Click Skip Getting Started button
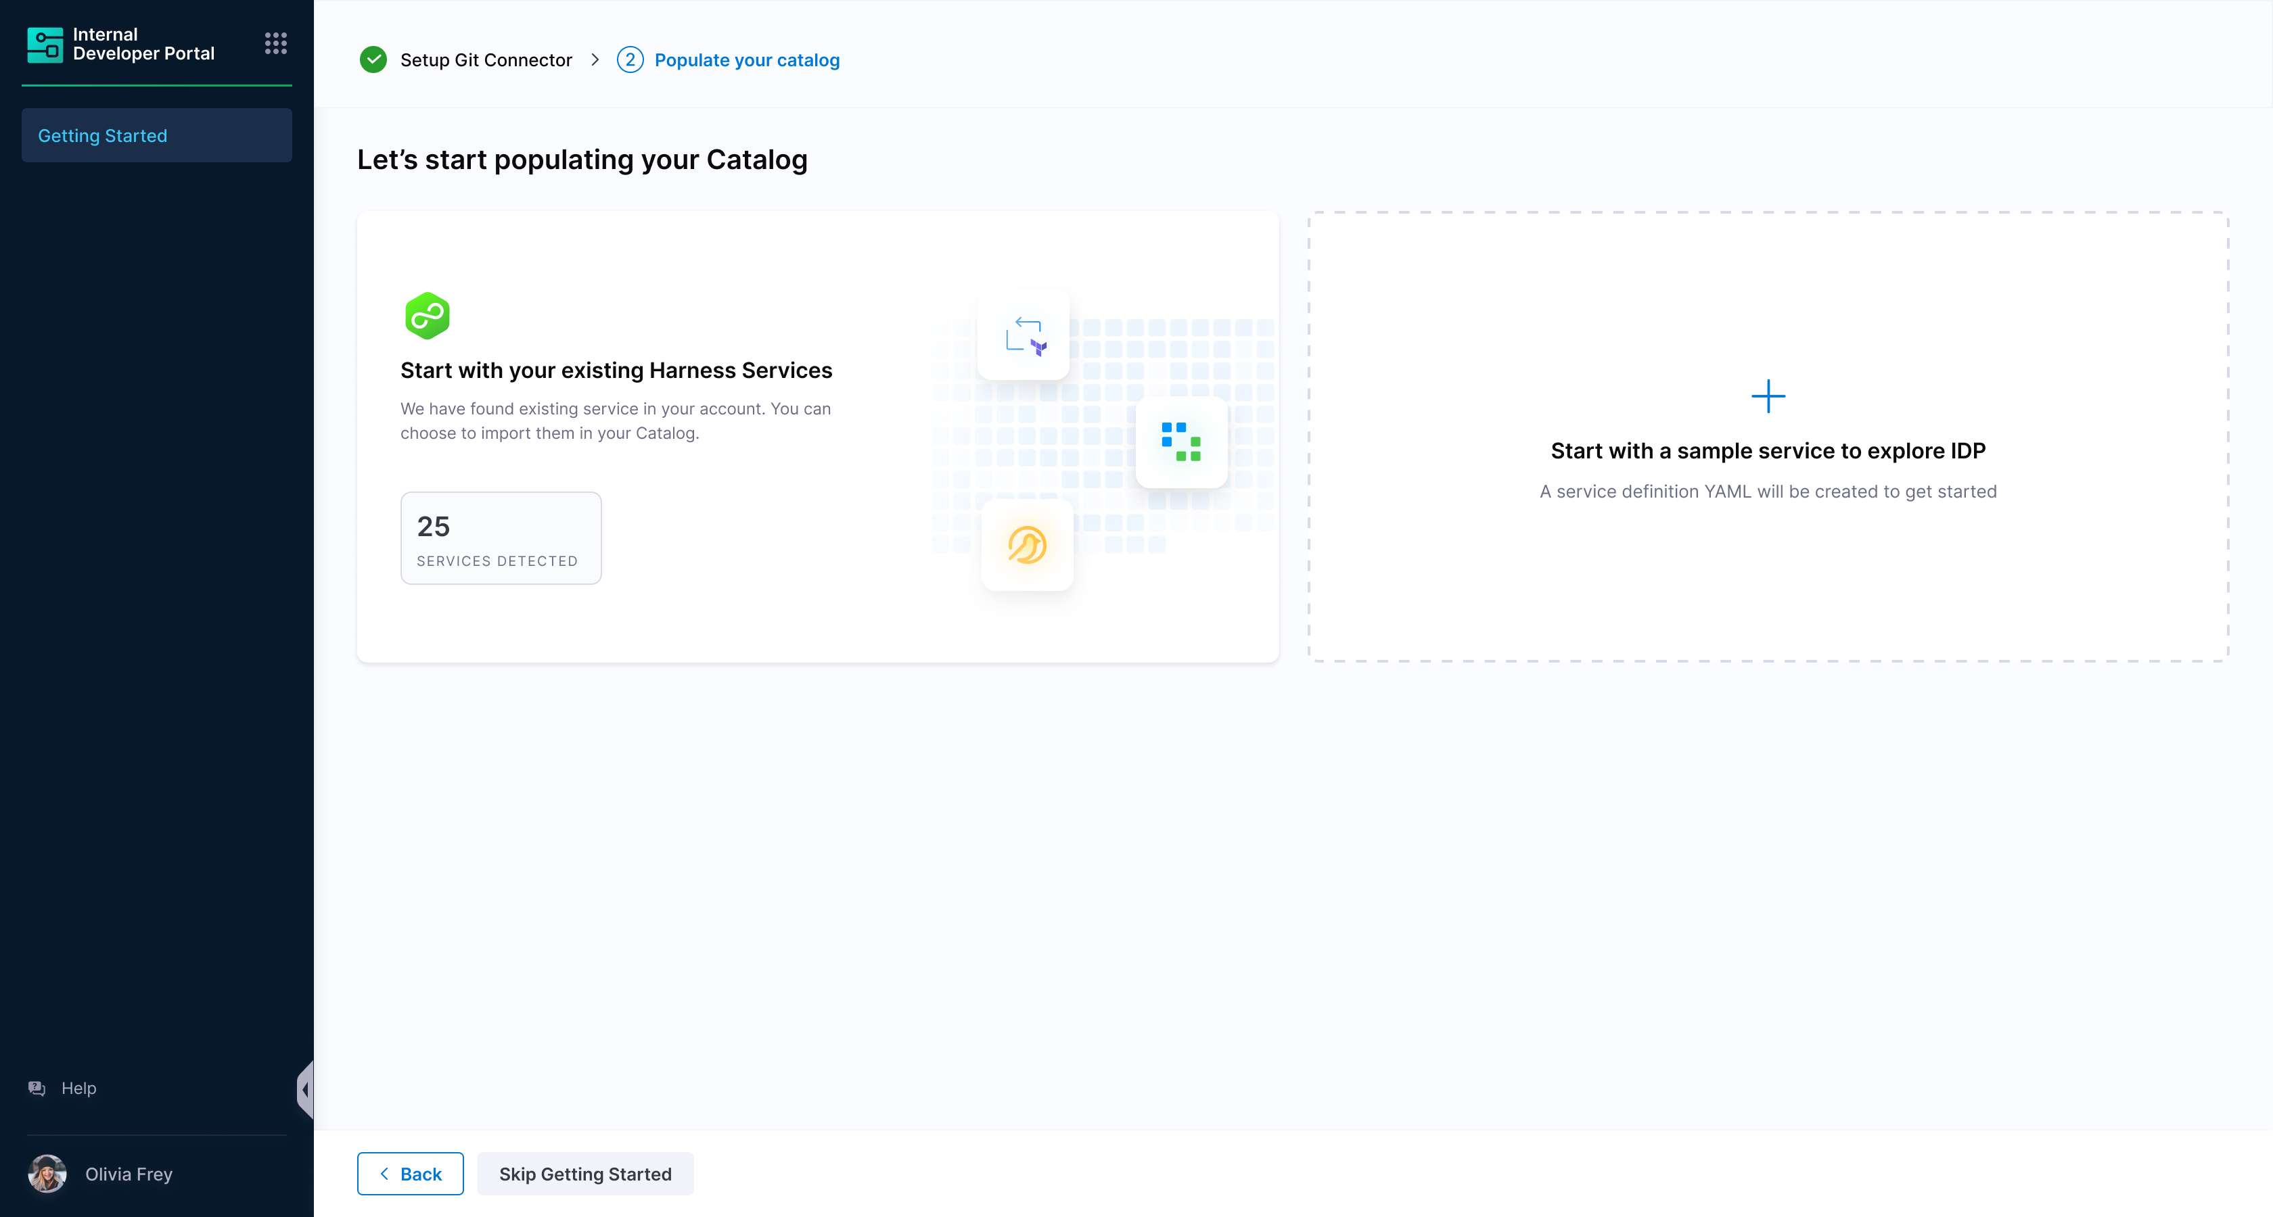This screenshot has height=1217, width=2273. coord(585,1174)
